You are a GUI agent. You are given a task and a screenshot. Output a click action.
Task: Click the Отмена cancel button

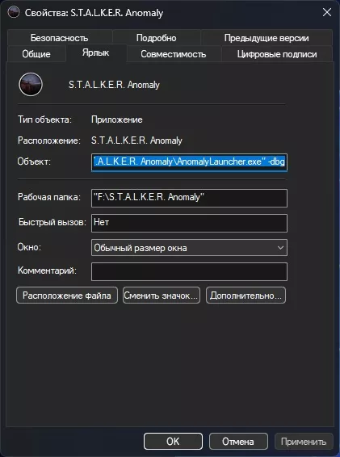click(238, 442)
